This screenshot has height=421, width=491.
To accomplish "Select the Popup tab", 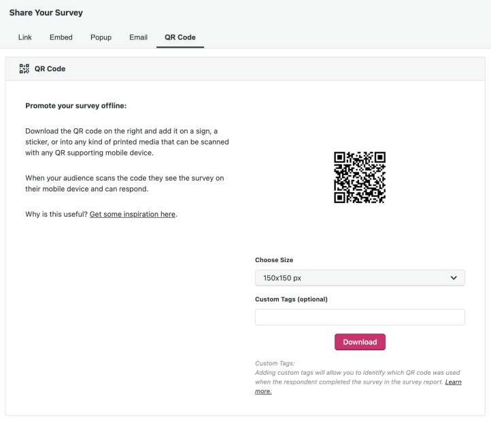I will point(101,37).
